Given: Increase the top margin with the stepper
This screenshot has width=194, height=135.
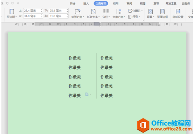Looking at the screenshot, I should click(x=42, y=10).
